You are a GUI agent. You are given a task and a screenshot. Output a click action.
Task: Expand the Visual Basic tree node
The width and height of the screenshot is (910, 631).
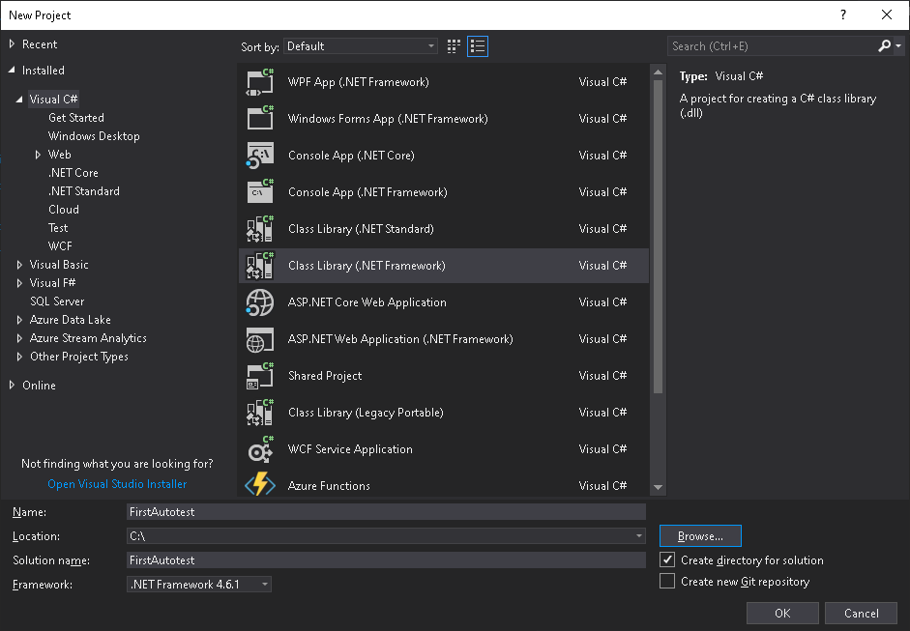click(x=19, y=265)
